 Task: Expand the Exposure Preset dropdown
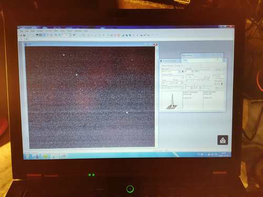(171, 71)
